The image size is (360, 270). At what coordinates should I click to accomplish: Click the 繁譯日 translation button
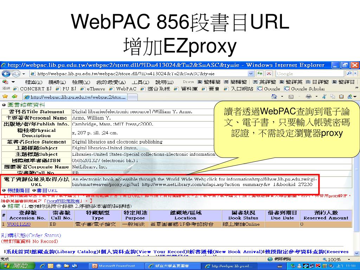click(x=344, y=82)
